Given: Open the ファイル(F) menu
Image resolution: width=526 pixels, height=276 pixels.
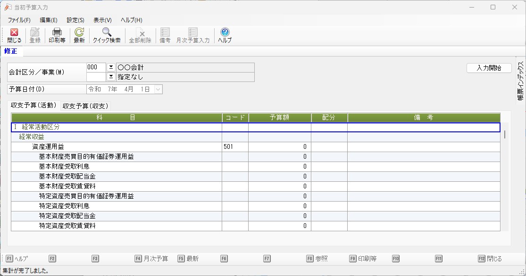Looking at the screenshot, I should 19,20.
